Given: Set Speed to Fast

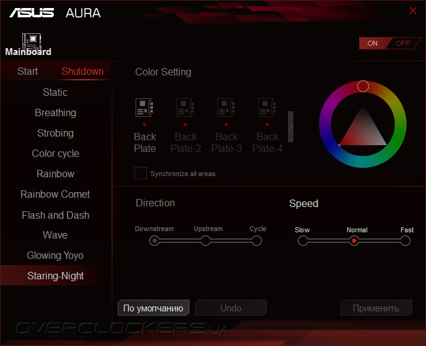Looking at the screenshot, I should tap(405, 240).
